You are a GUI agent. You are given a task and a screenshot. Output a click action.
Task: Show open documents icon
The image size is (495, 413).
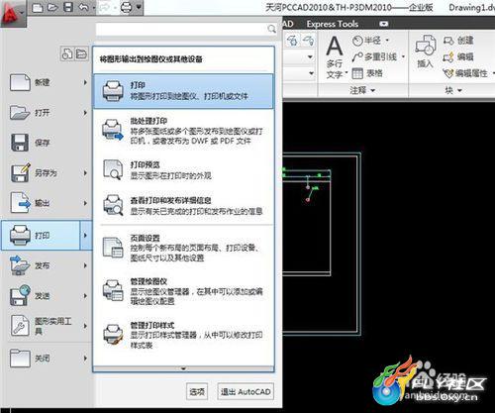coord(81,53)
